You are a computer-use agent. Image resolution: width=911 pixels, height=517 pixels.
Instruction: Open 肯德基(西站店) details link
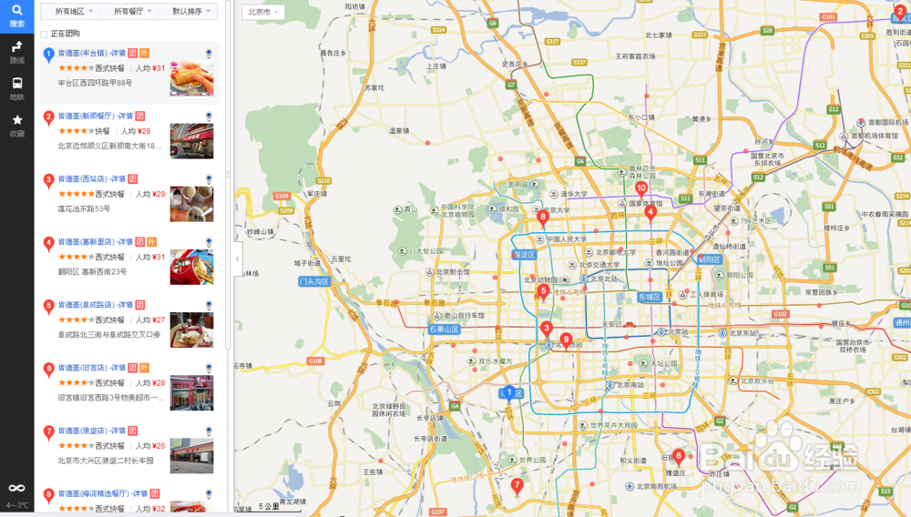click(x=92, y=179)
